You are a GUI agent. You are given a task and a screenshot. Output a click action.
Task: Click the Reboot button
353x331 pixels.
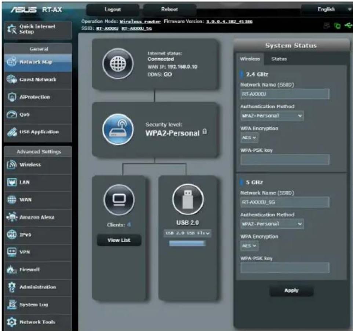click(170, 10)
